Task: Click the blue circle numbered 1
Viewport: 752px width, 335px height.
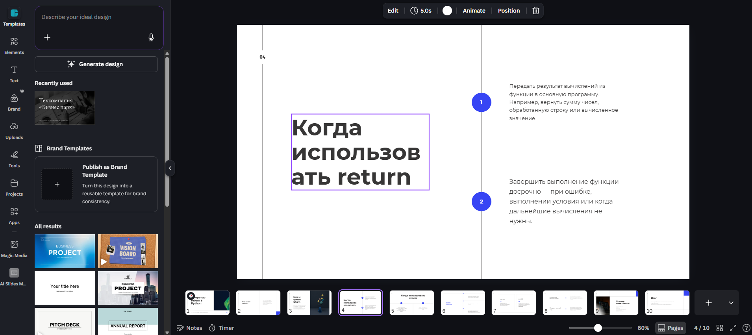Action: [x=481, y=102]
